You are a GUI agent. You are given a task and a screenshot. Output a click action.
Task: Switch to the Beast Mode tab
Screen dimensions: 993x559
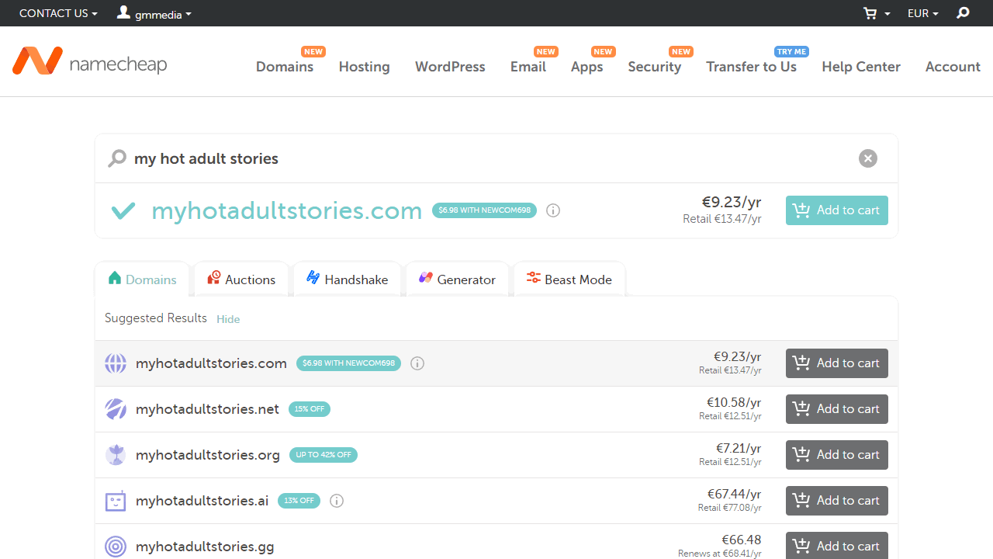[x=569, y=279]
